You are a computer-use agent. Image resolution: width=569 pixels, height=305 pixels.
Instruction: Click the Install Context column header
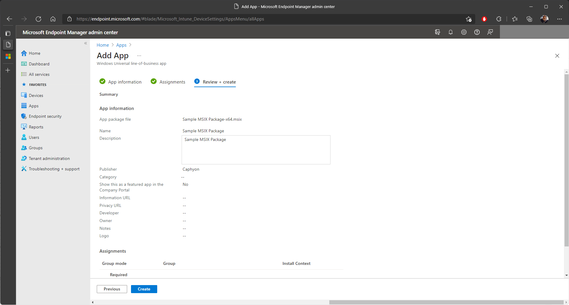(x=296, y=263)
